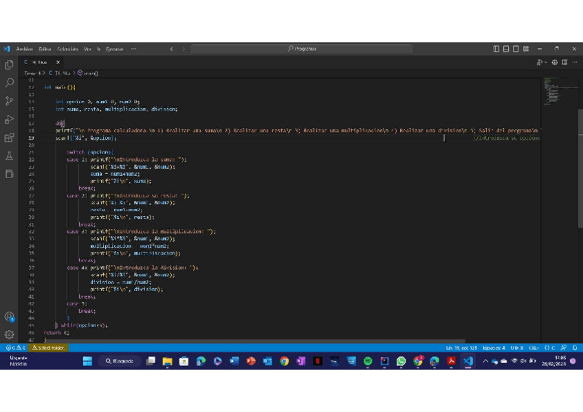The width and height of the screenshot is (583, 412).
Task: Toggle the bottom panel layout button
Action: coord(506,49)
